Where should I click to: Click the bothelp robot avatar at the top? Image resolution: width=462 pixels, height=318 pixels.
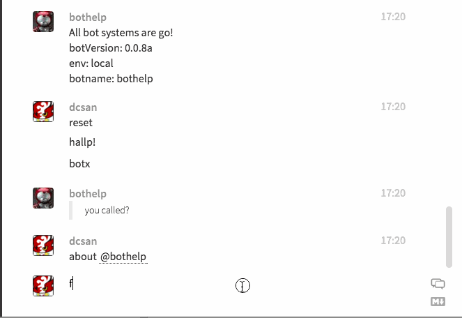coord(43,22)
